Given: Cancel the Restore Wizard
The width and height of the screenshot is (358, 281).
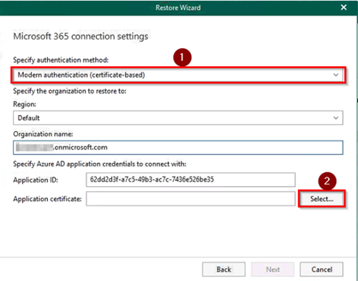Looking at the screenshot, I should 321,270.
